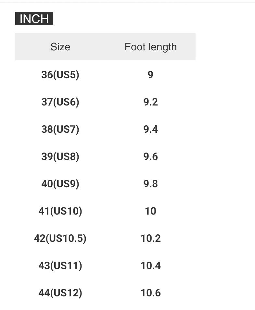Viewport: 255px width, 310px height.
Task: Click the 9.6 foot length value
Action: (151, 156)
